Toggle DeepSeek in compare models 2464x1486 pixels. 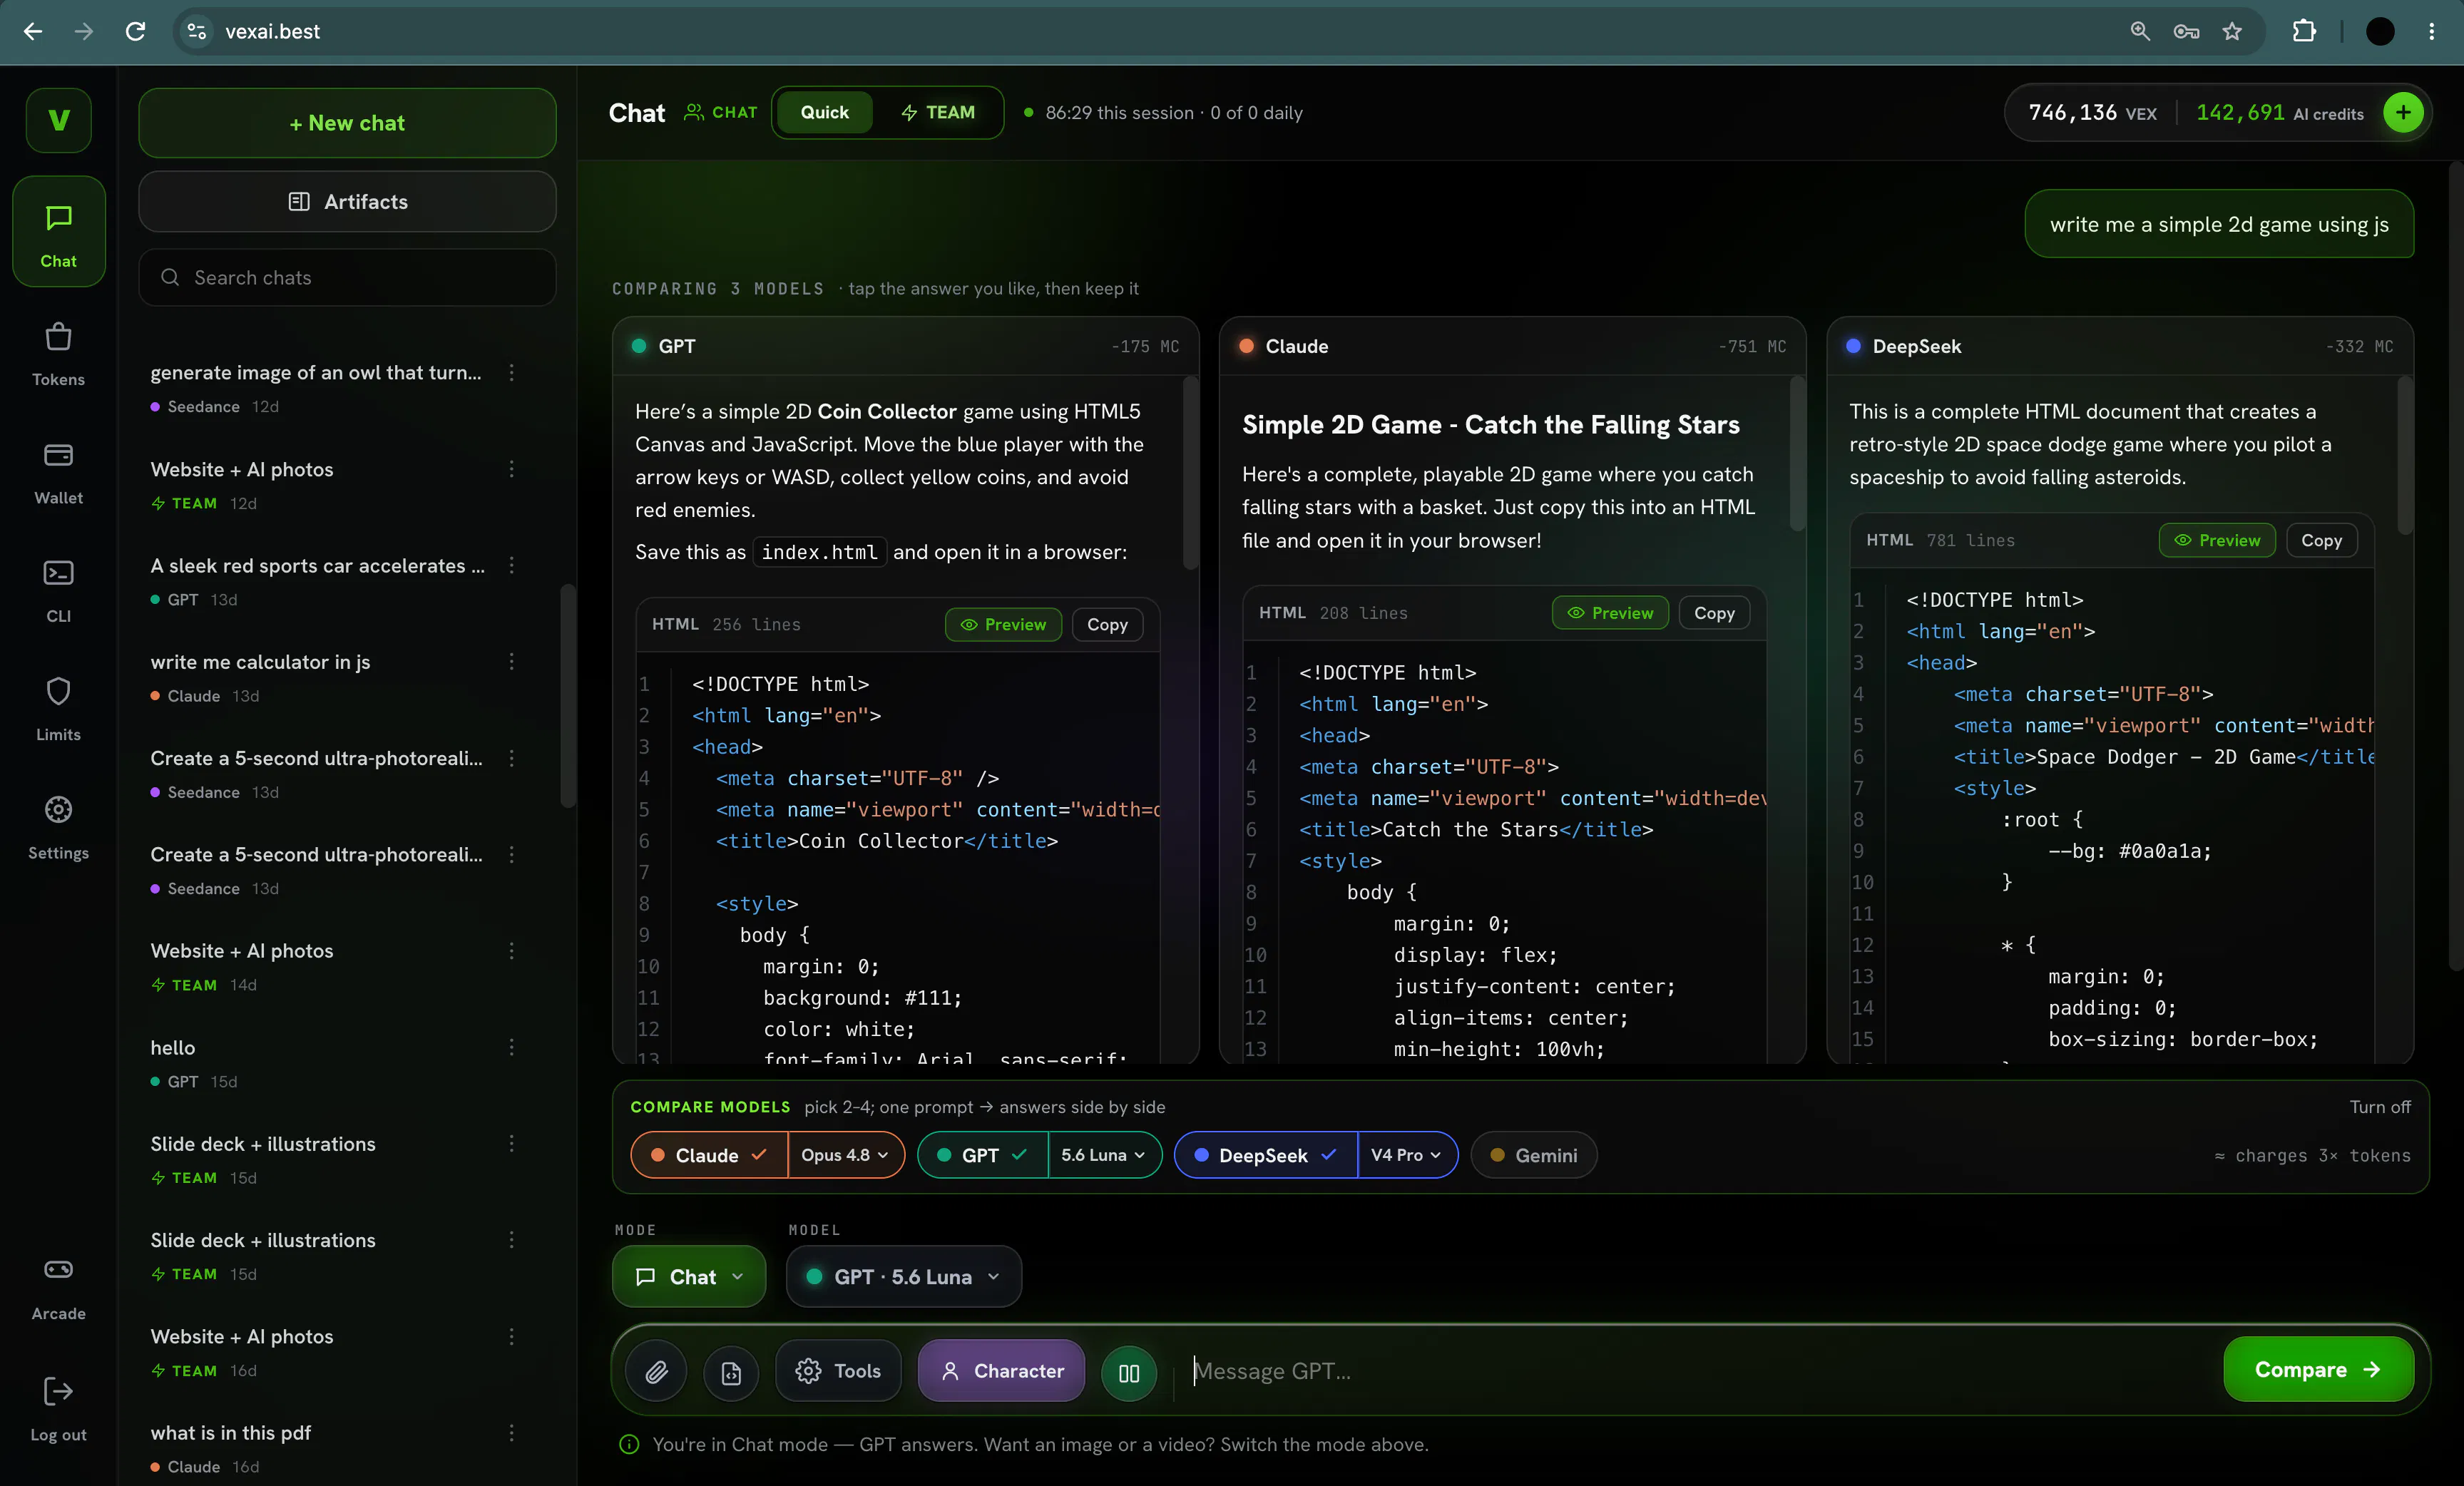pyautogui.click(x=1266, y=1155)
